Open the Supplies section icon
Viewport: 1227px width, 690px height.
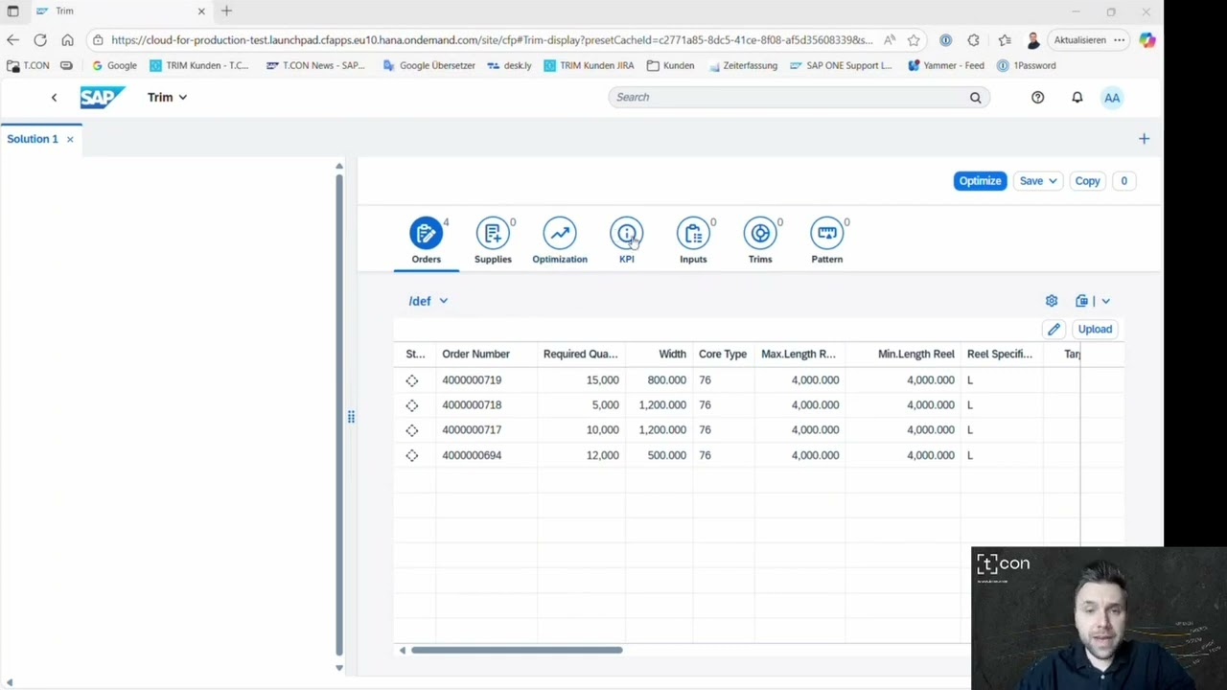tap(493, 233)
